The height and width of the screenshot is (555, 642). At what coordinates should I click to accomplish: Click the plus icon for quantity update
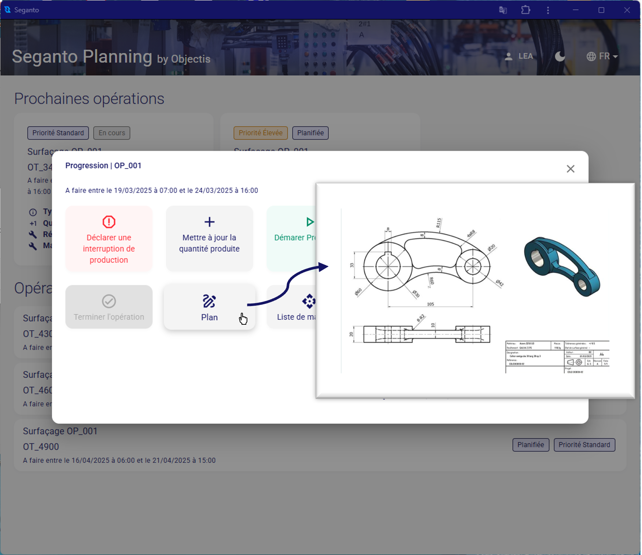pos(209,222)
